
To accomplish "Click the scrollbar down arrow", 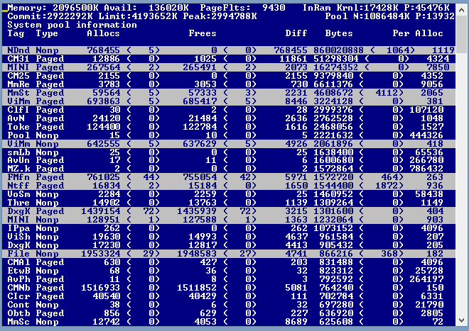I will click(461, 320).
